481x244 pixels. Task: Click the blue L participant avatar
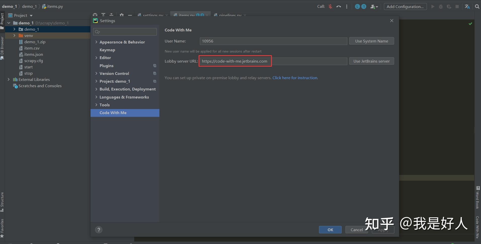click(x=357, y=7)
